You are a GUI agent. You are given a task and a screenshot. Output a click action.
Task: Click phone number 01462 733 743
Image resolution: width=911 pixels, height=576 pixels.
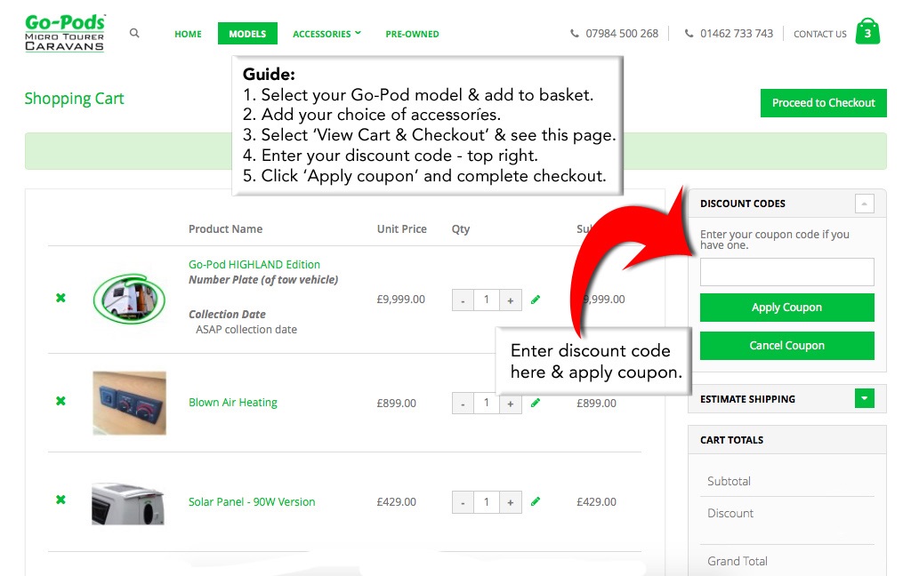[736, 34]
